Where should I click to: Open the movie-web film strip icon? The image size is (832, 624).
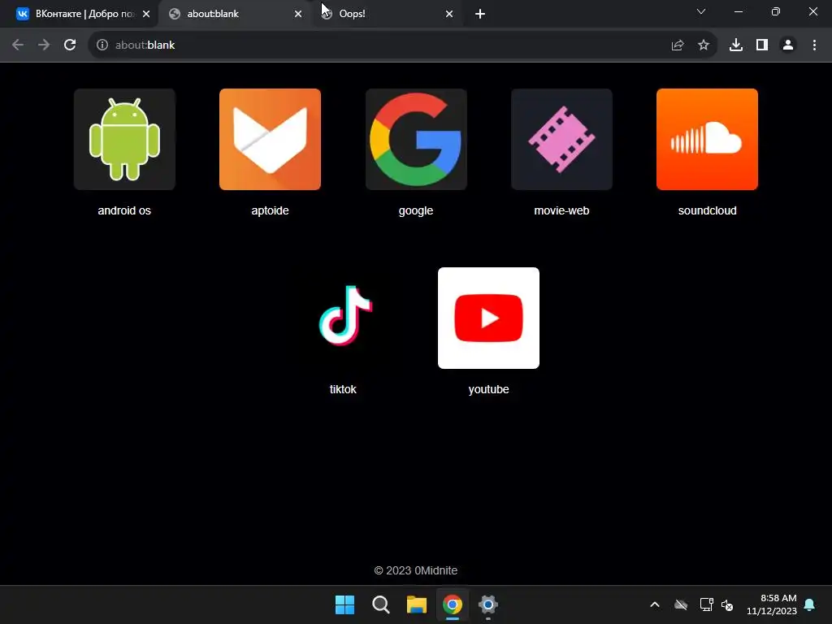tap(561, 139)
